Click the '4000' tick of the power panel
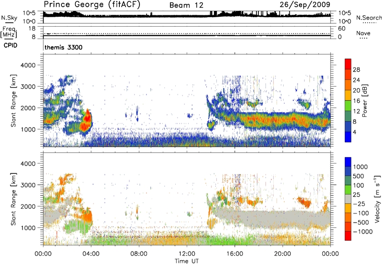The image size is (382, 264). coord(28,65)
